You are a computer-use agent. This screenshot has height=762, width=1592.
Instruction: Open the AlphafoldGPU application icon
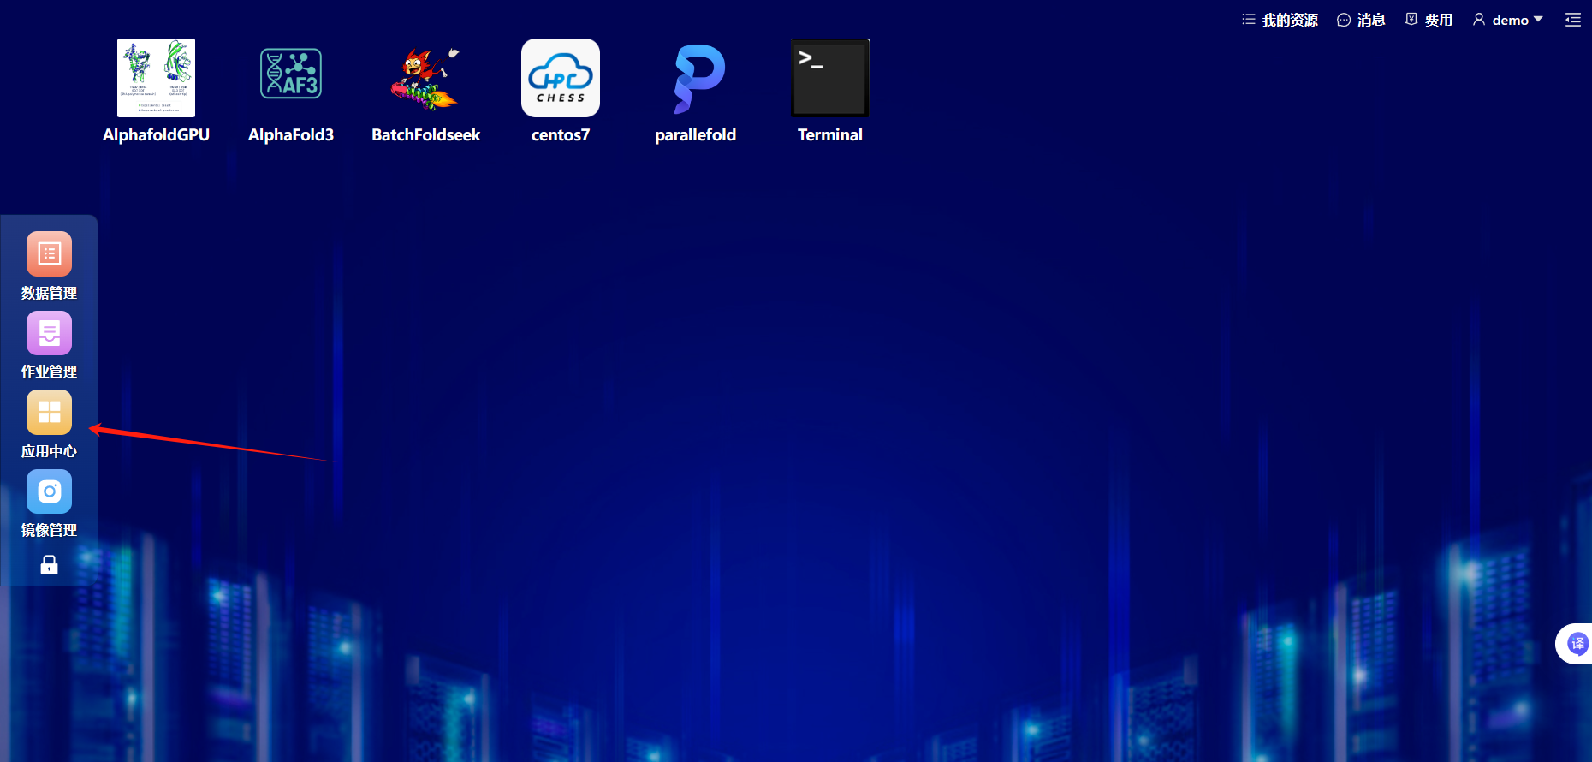156,78
